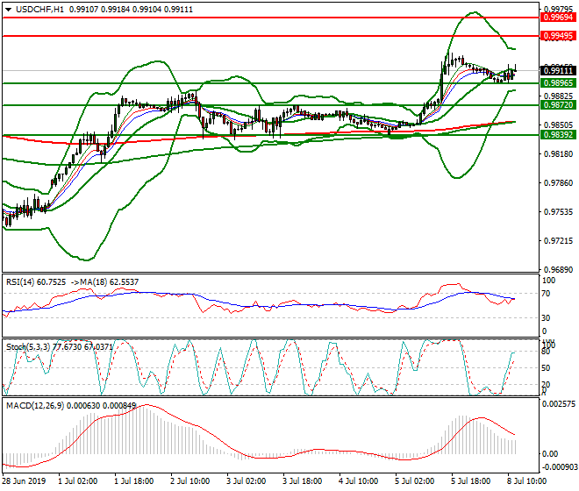Select the Stochastic scale level 50
This screenshot has width=579, height=491.
[546, 368]
